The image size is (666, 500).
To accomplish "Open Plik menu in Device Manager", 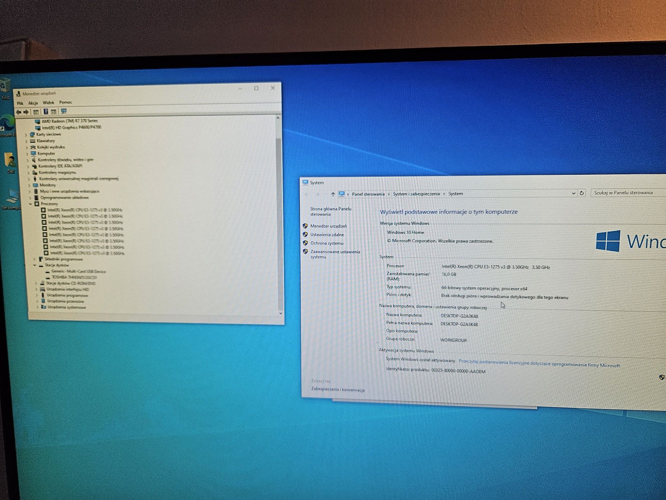I will [x=20, y=103].
